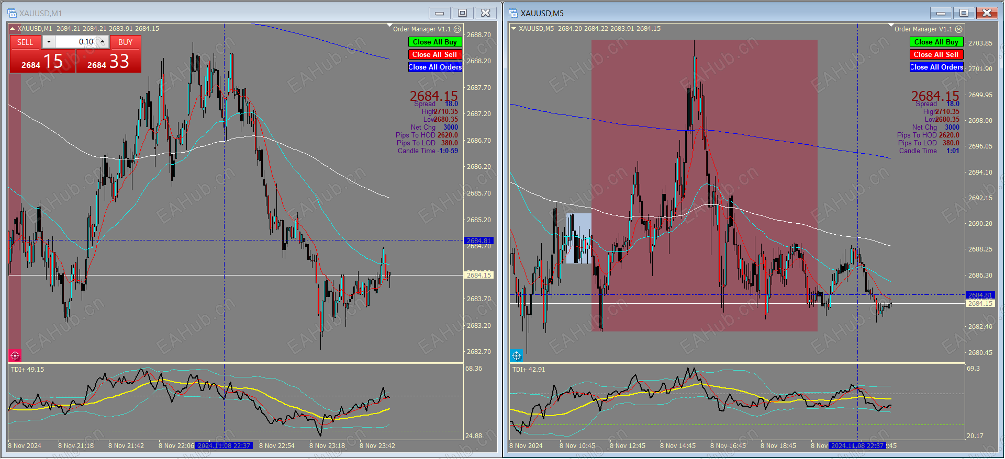Minimize the XAUUSD,M1 chart window
Viewport: 1005px width, 459px height.
[440, 13]
